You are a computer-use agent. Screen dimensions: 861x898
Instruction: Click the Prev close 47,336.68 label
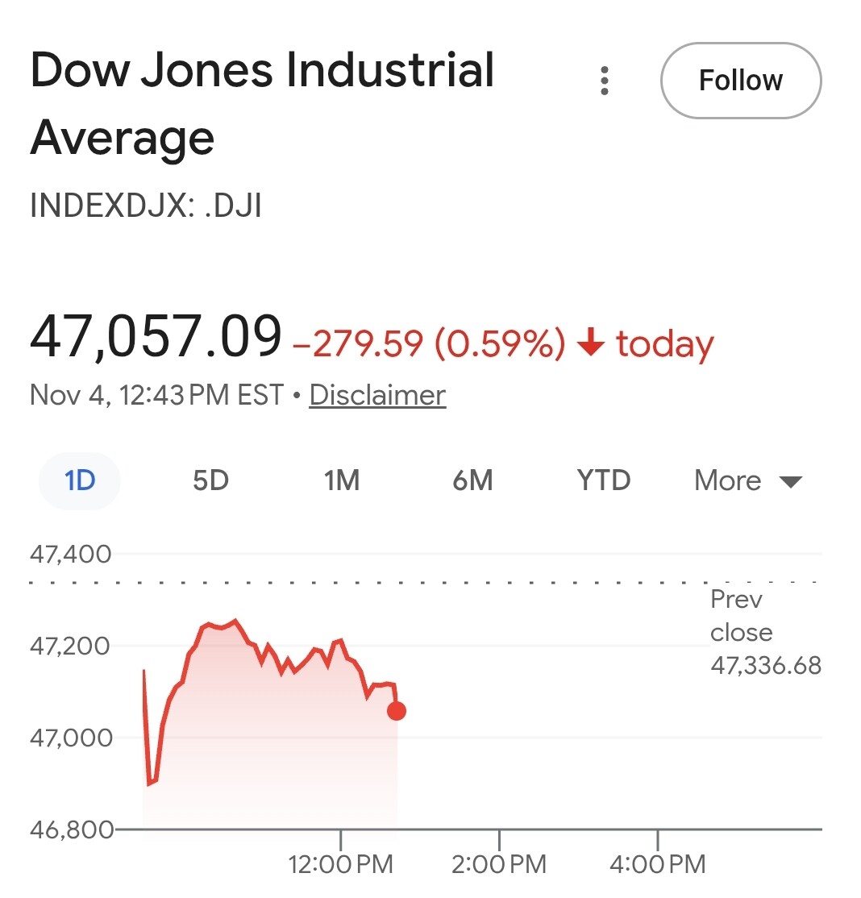pos(764,633)
